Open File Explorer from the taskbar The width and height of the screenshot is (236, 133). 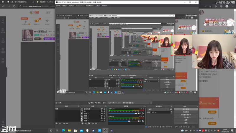coord(69,130)
